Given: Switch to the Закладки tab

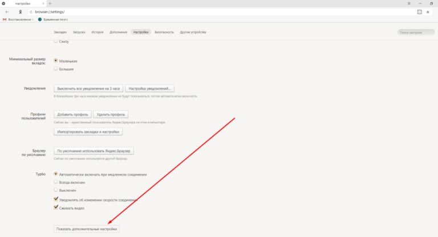Looking at the screenshot, I should [x=60, y=32].
